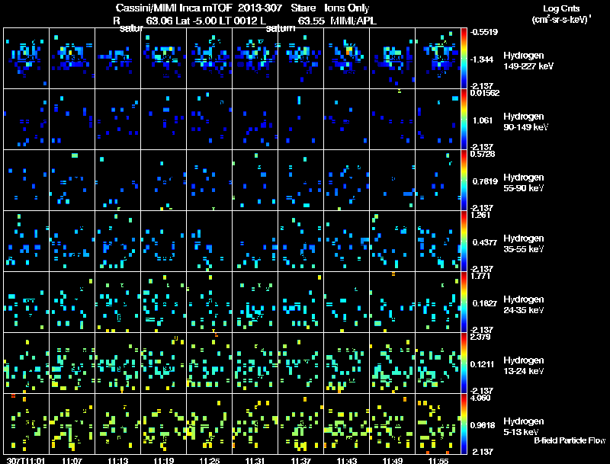610x464 pixels.
Task: Click the Hydrogen 35-55 keV row label
Action: click(x=524, y=244)
